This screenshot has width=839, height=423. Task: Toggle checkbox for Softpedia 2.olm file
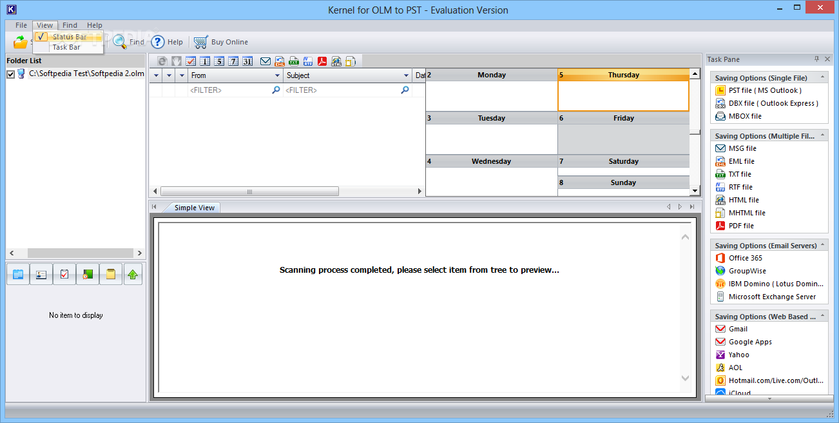click(10, 74)
